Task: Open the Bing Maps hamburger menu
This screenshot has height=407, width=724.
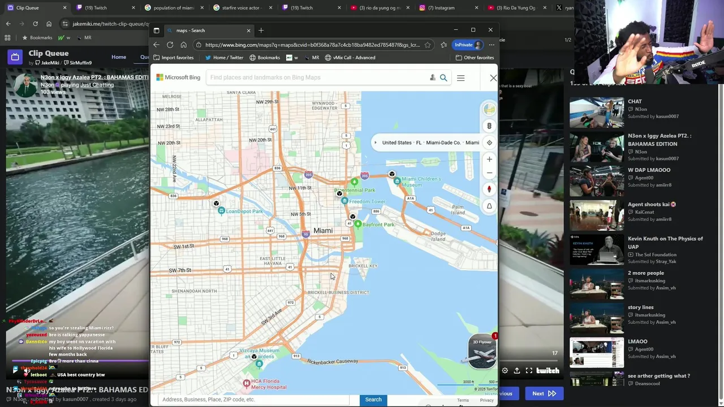Action: tap(460, 78)
